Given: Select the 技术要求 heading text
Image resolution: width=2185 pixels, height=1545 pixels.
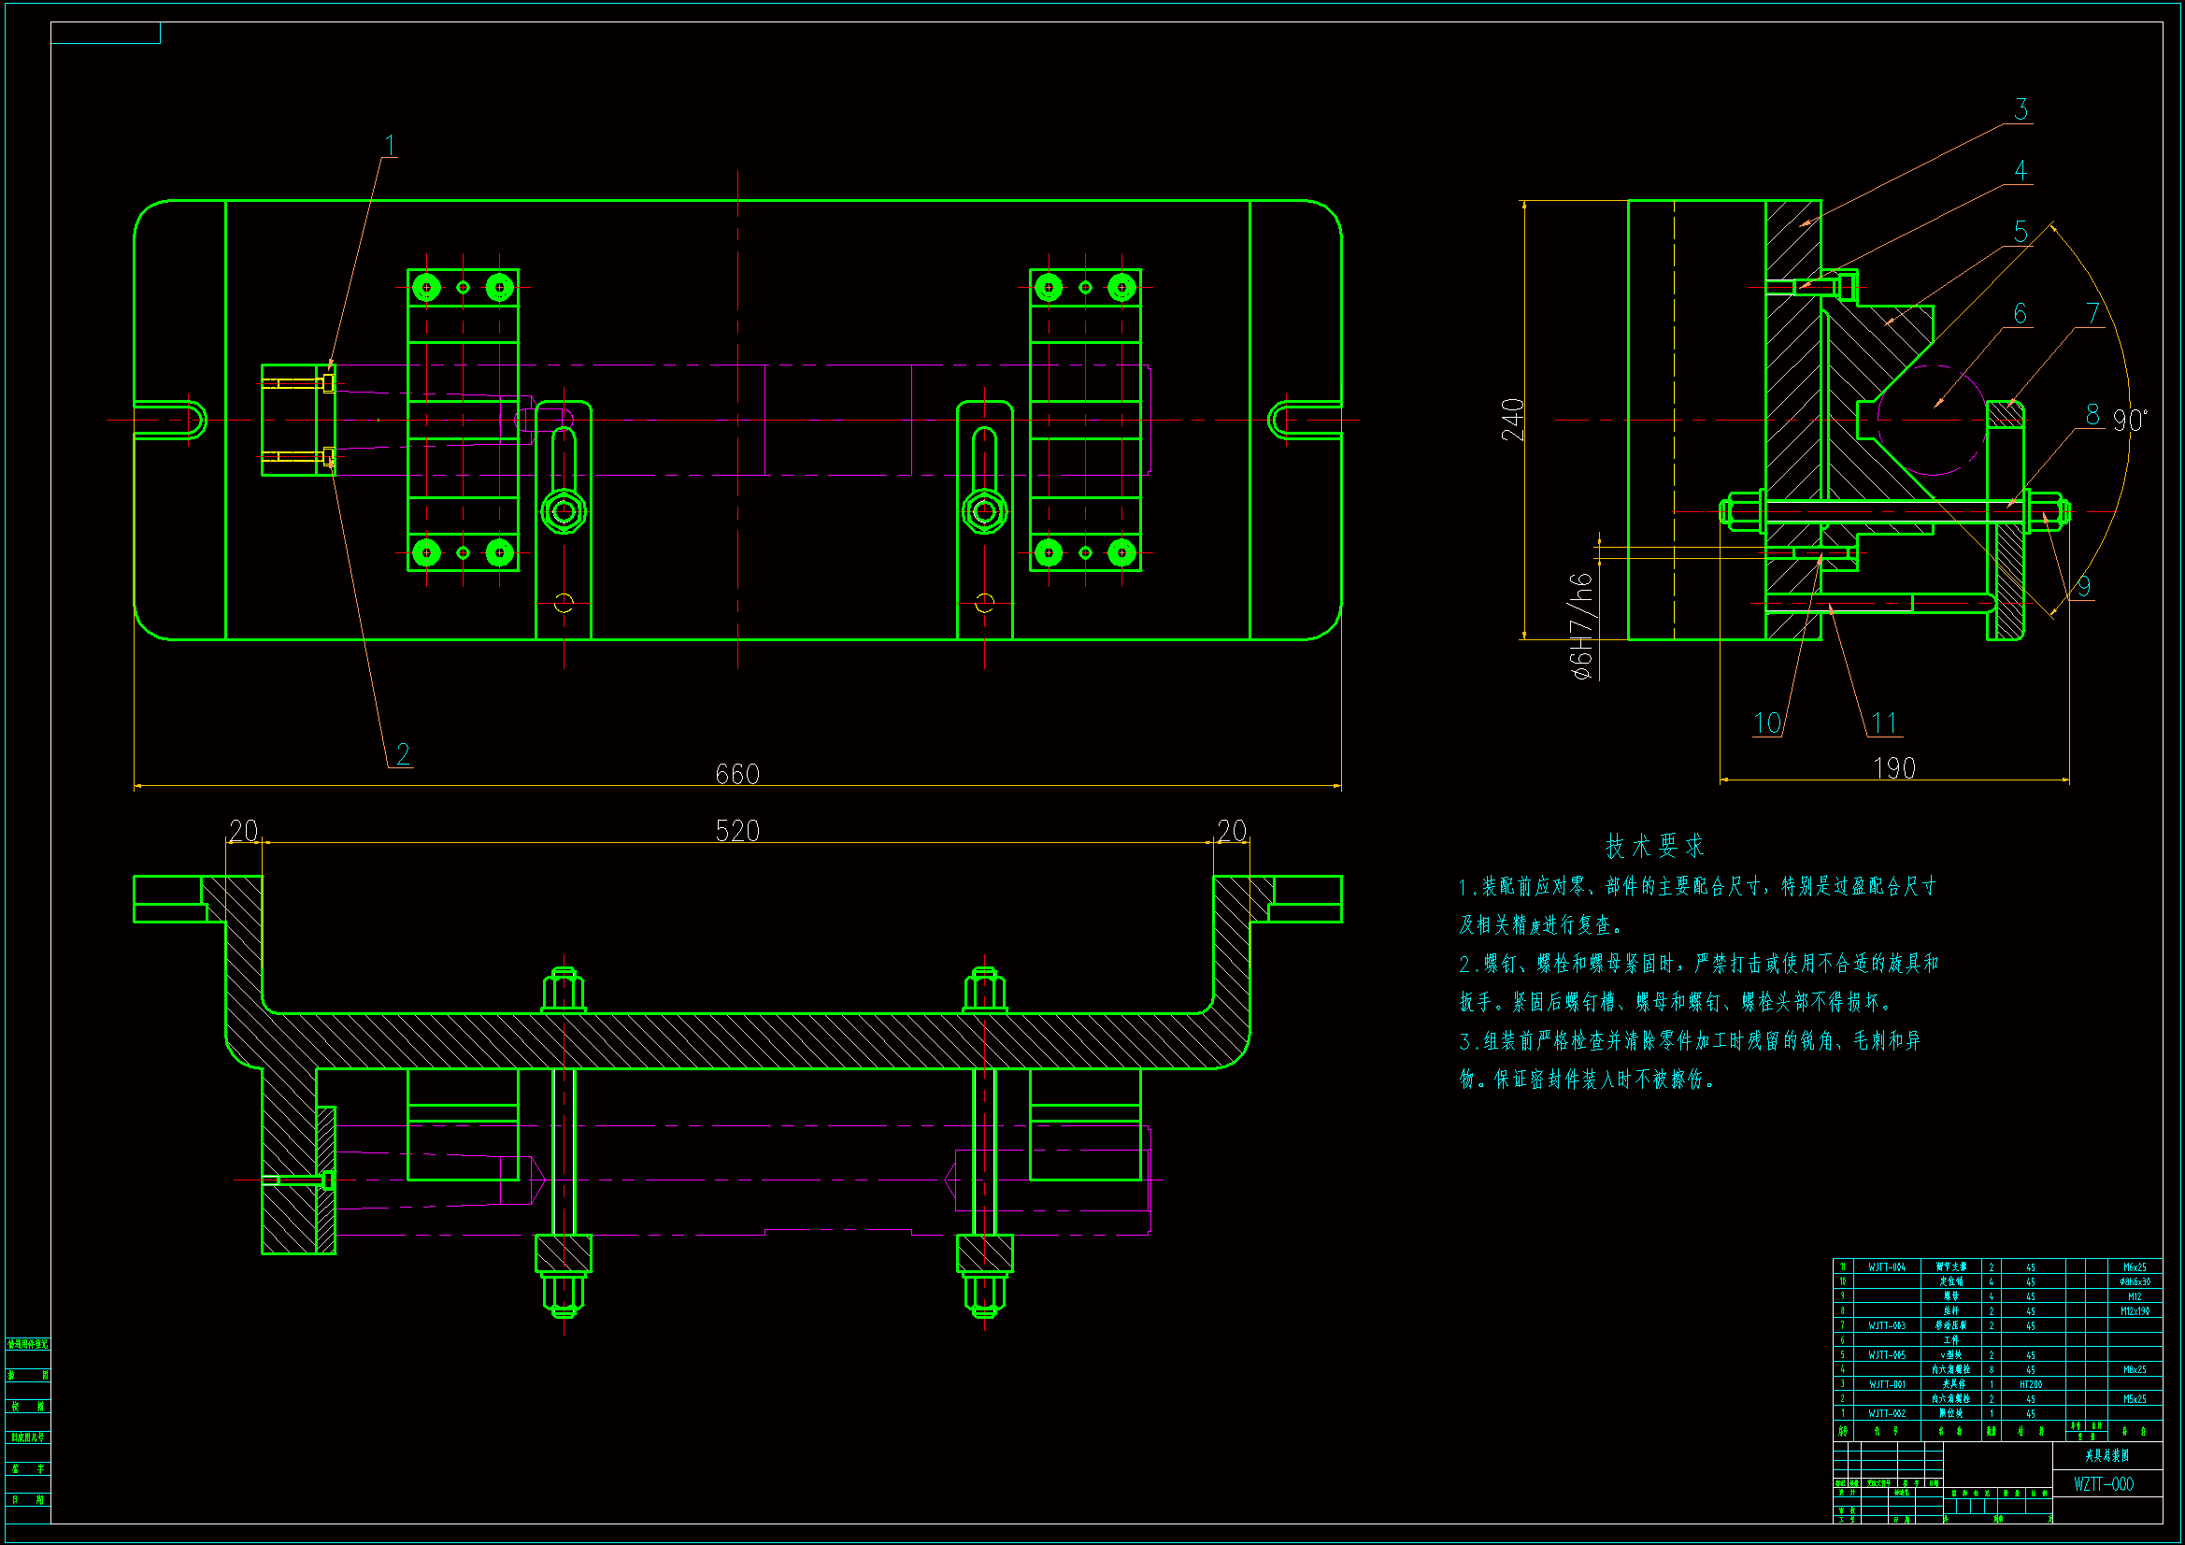Looking at the screenshot, I should (1655, 845).
